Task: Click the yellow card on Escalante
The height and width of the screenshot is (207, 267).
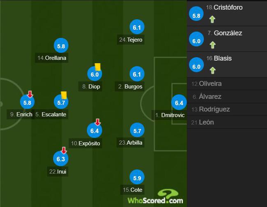Action: click(x=64, y=95)
